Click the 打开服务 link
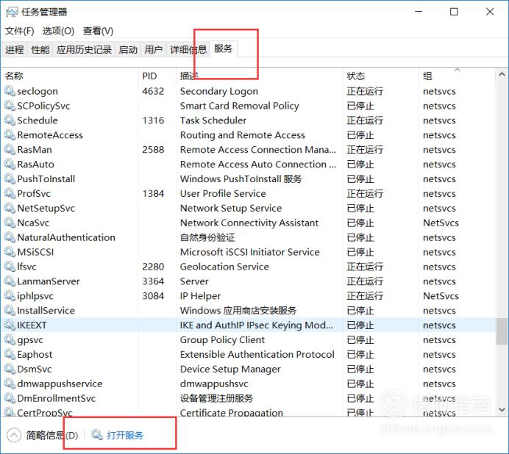Screen dimensions: 509x454 pos(125,435)
